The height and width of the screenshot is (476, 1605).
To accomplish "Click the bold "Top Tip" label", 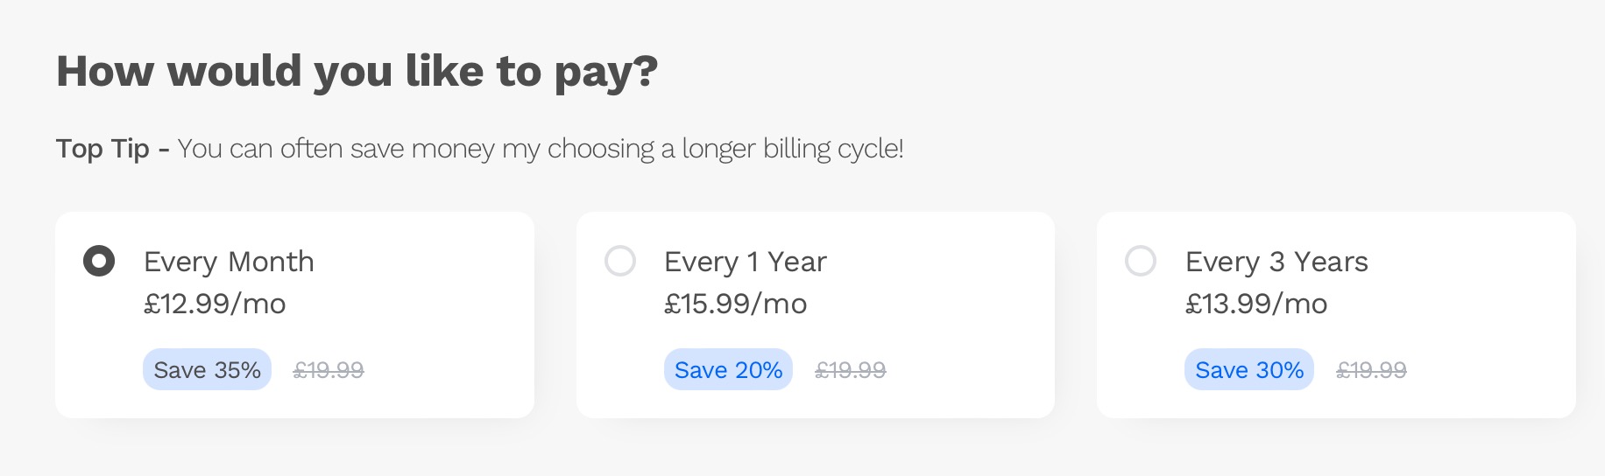I will [103, 149].
